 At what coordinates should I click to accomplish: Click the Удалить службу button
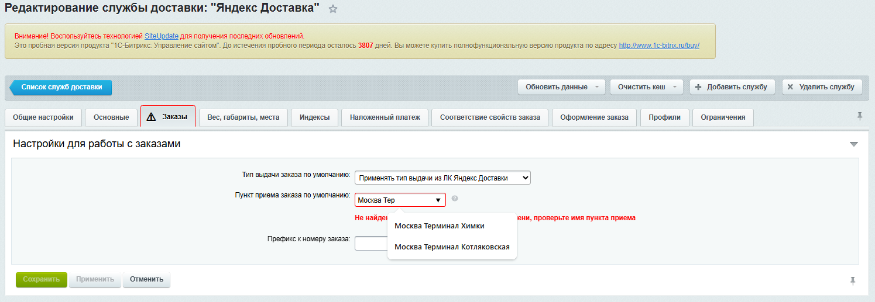pos(822,87)
